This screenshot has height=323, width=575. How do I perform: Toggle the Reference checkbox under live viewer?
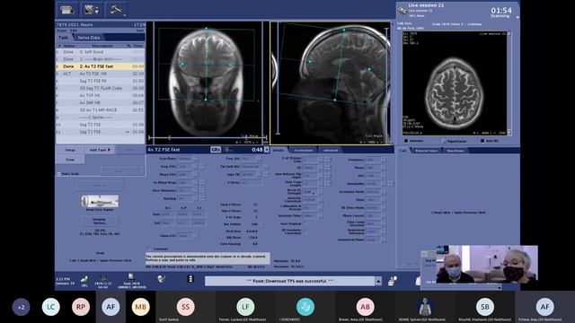(406, 141)
